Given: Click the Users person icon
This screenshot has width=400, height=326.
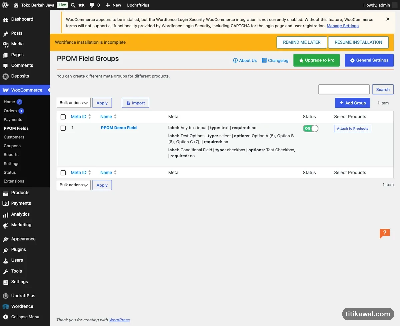Looking at the screenshot, I should click(6, 260).
